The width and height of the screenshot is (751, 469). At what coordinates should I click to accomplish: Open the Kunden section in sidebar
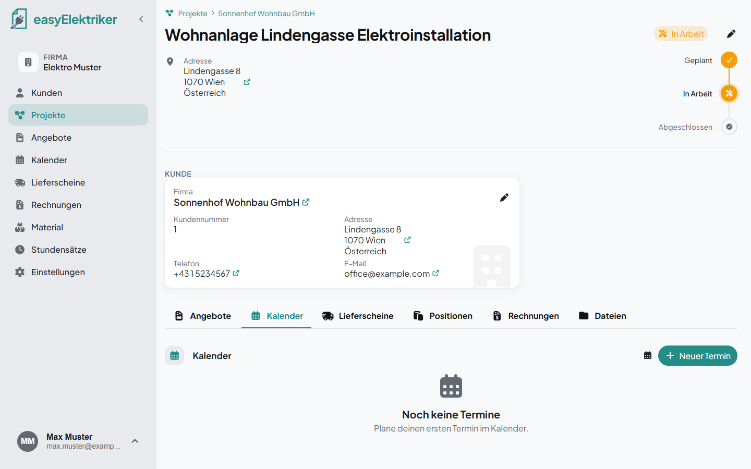[x=78, y=93]
